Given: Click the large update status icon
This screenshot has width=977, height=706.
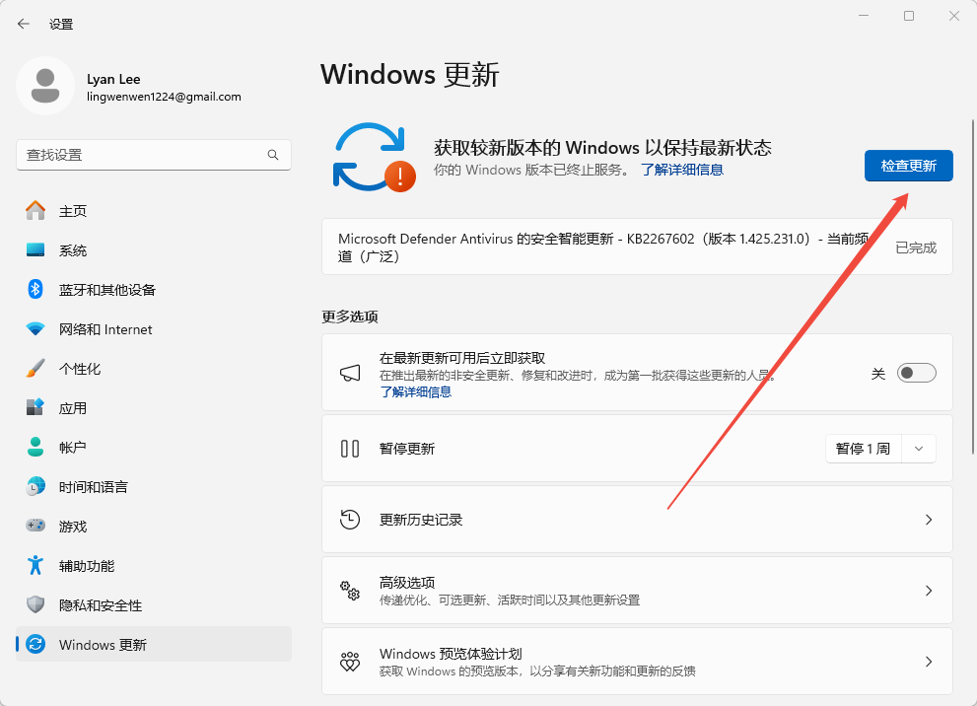Looking at the screenshot, I should pos(374,157).
